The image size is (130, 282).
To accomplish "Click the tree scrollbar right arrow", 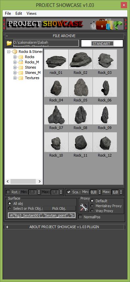I will coord(39,182).
